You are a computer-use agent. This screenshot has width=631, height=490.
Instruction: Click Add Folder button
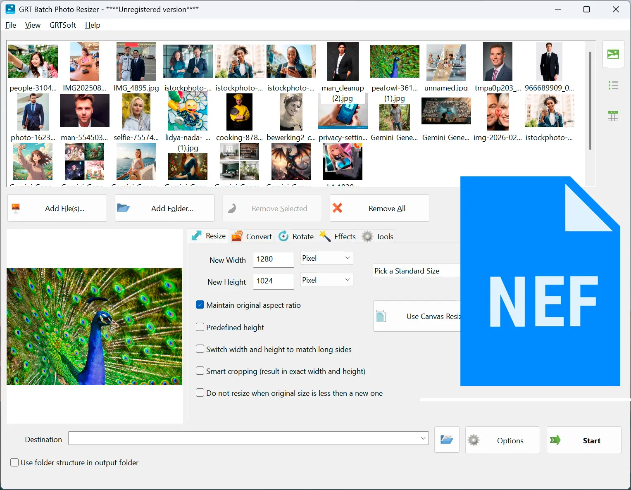point(165,208)
